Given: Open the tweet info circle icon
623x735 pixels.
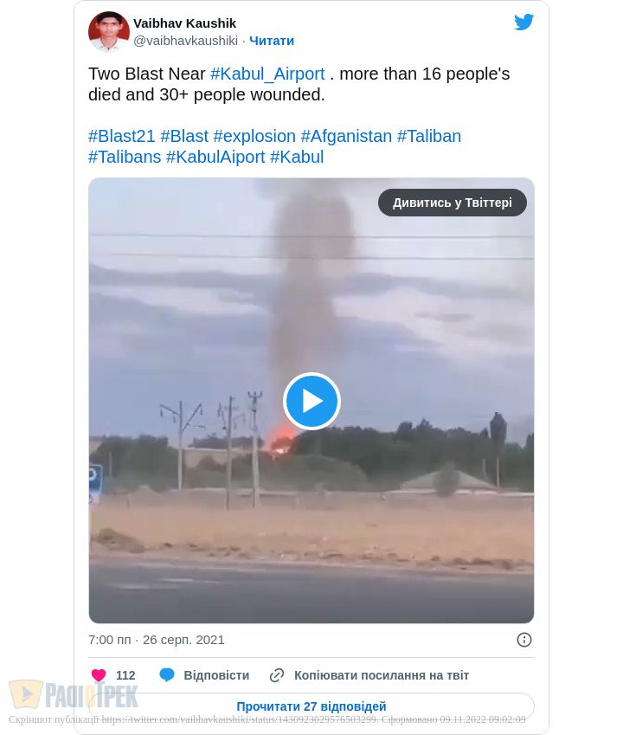Looking at the screenshot, I should point(523,640).
